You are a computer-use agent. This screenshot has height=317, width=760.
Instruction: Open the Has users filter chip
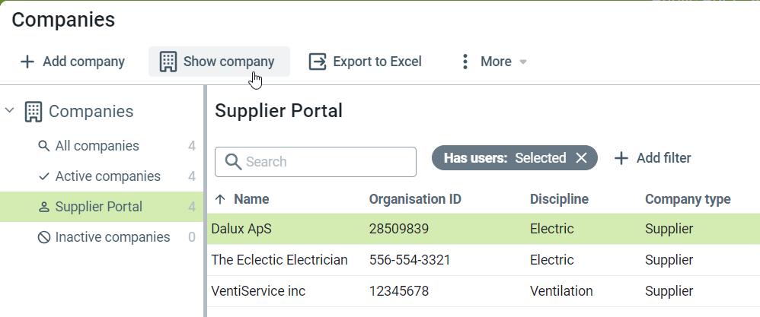504,158
